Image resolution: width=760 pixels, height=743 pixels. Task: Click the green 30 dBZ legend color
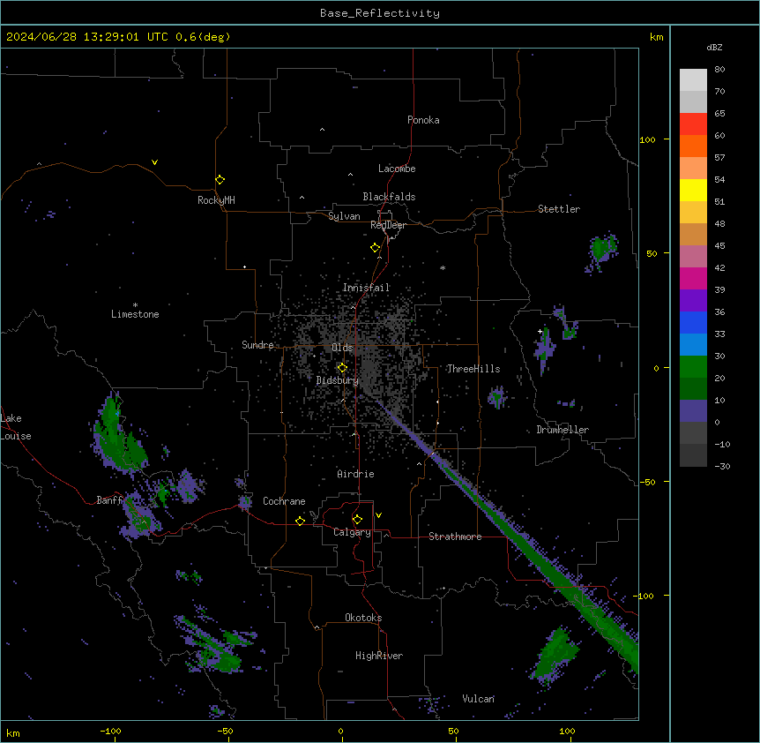[x=693, y=367]
